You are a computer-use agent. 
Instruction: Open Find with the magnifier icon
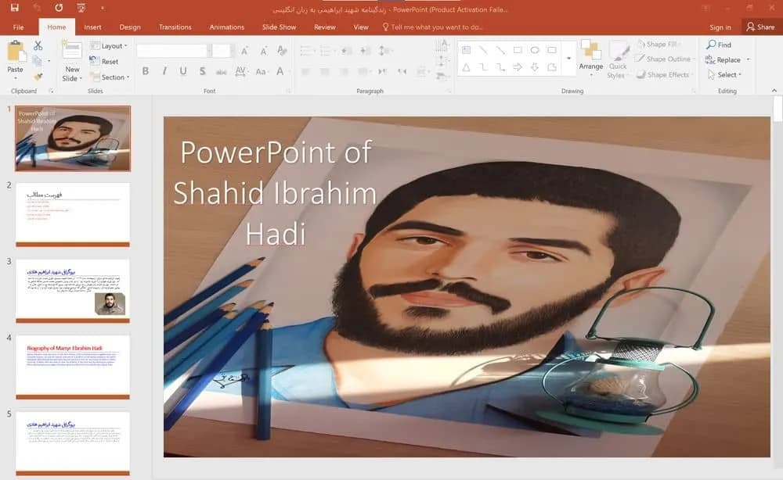[x=711, y=45]
